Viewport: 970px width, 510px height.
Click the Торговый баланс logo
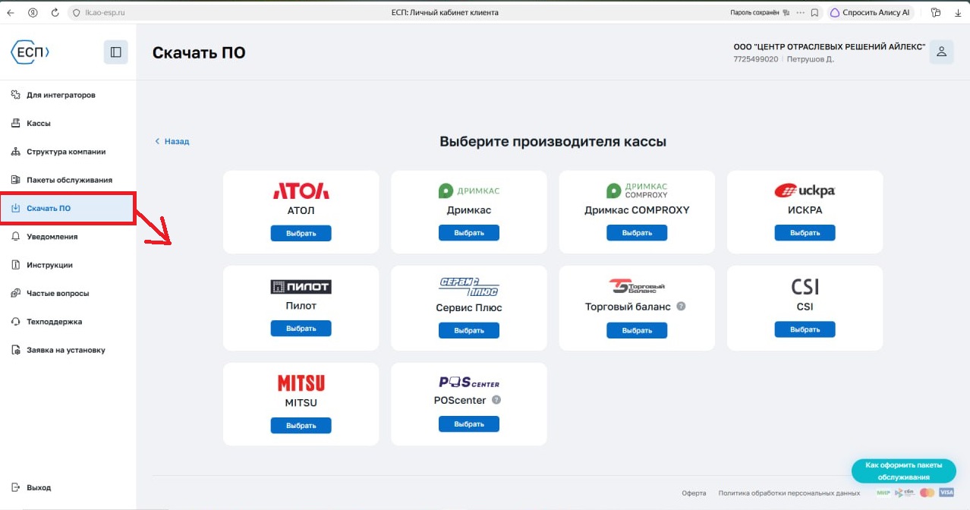point(637,286)
